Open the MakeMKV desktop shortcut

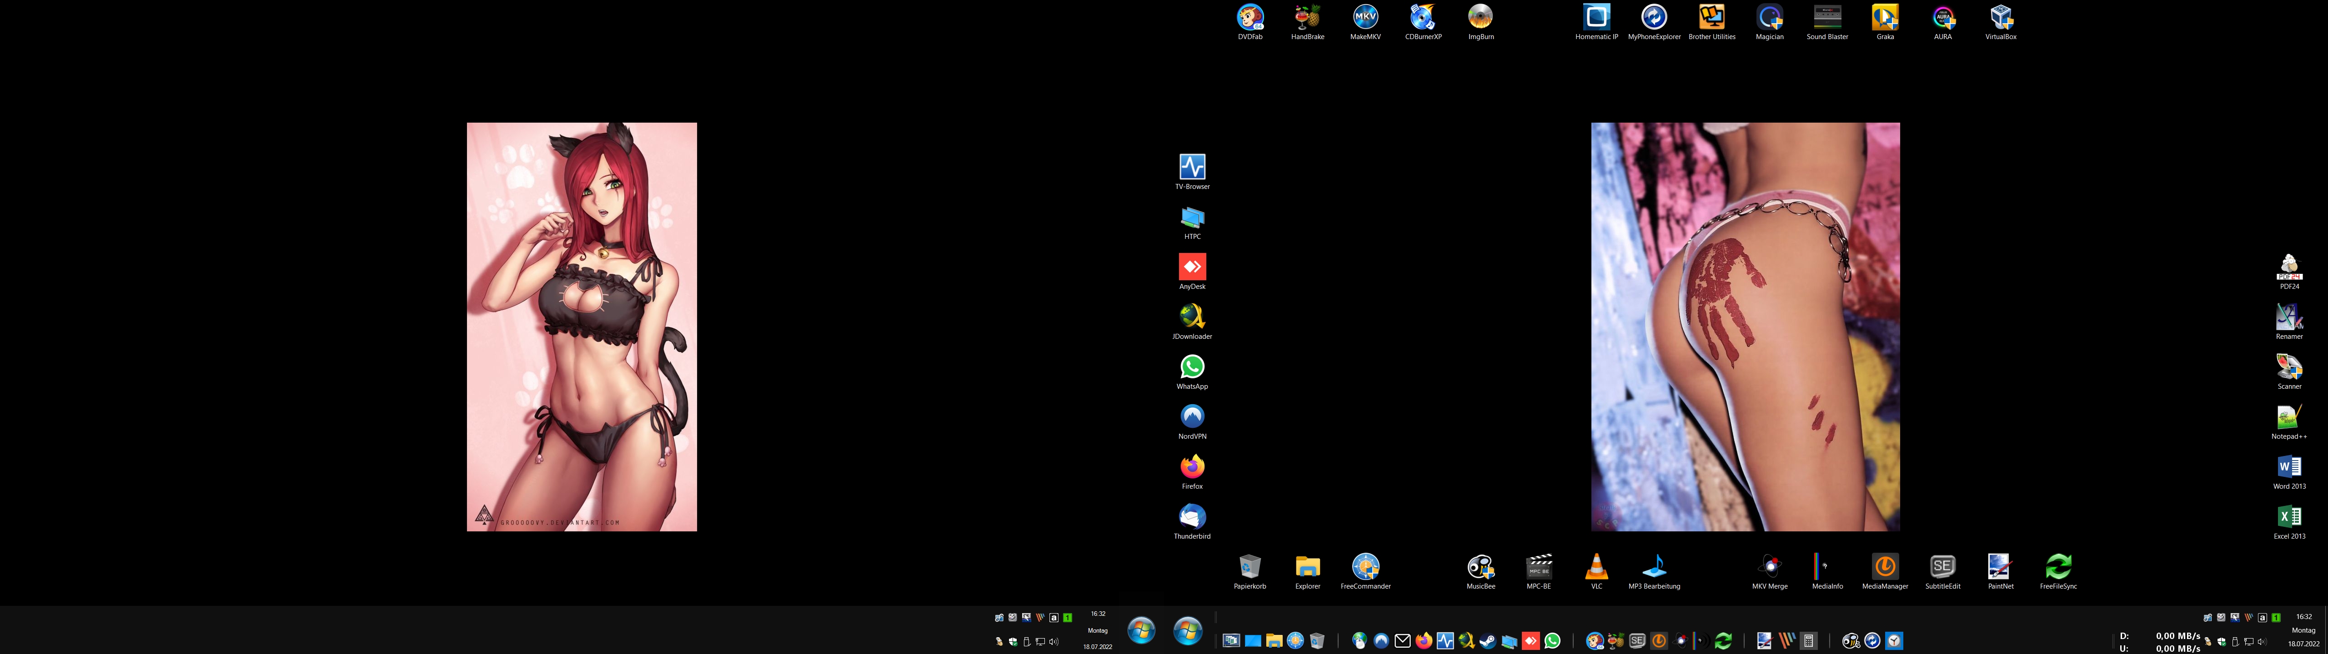coord(1365,22)
